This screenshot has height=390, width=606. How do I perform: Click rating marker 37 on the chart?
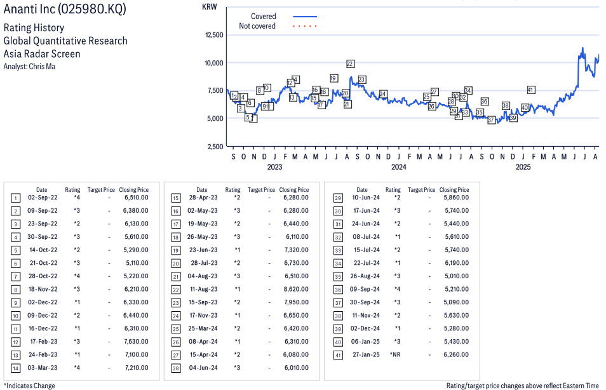point(491,120)
